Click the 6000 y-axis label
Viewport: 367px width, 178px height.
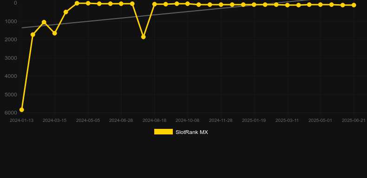(x=11, y=113)
